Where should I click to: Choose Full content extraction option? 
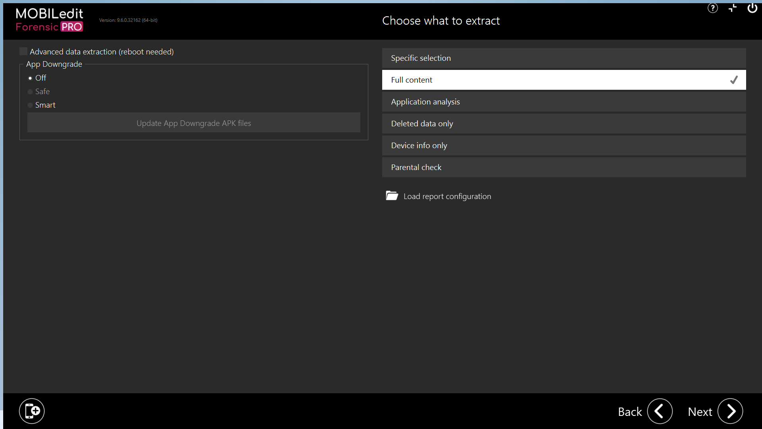tap(564, 80)
